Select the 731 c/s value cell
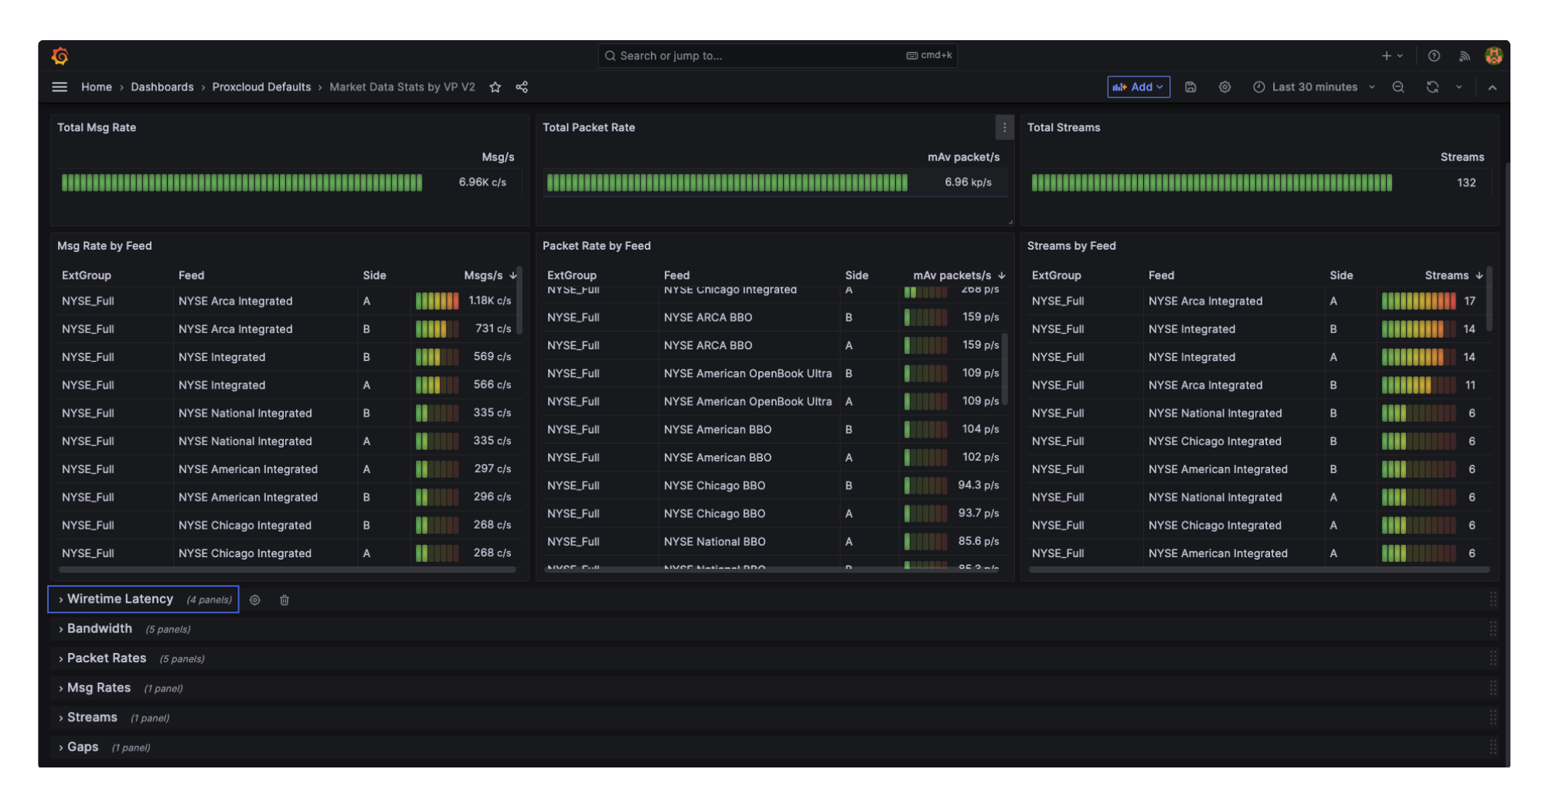1546x803 pixels. (493, 328)
